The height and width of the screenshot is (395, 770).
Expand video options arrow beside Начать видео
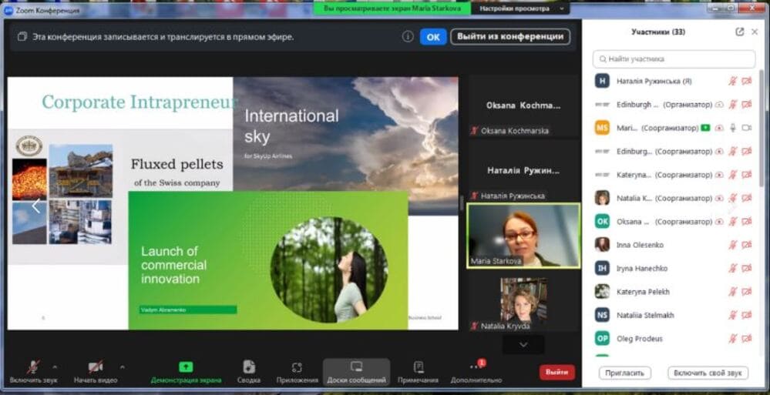tap(123, 367)
